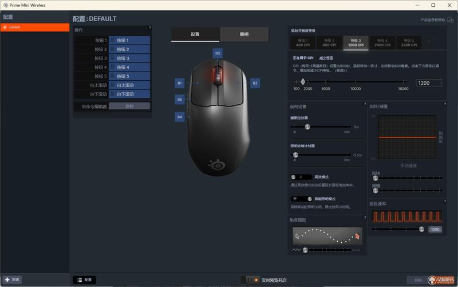Open the 向下滚动 binding dropdown
458x287 pixels.
pos(129,94)
